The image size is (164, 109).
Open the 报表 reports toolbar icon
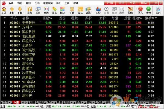tap(38, 10)
